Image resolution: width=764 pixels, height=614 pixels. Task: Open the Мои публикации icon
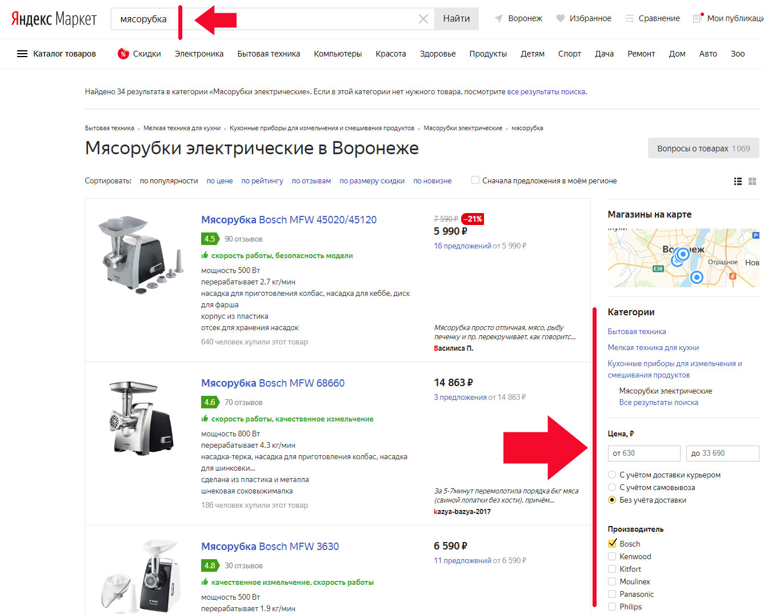[698, 18]
